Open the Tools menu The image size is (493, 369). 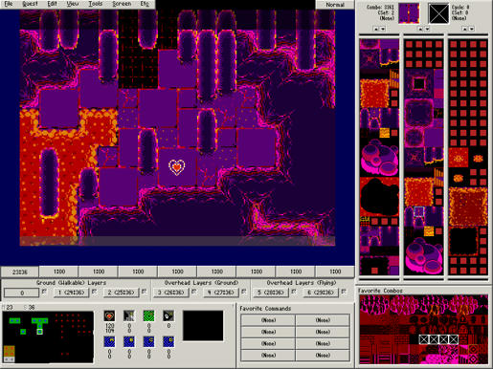point(96,4)
